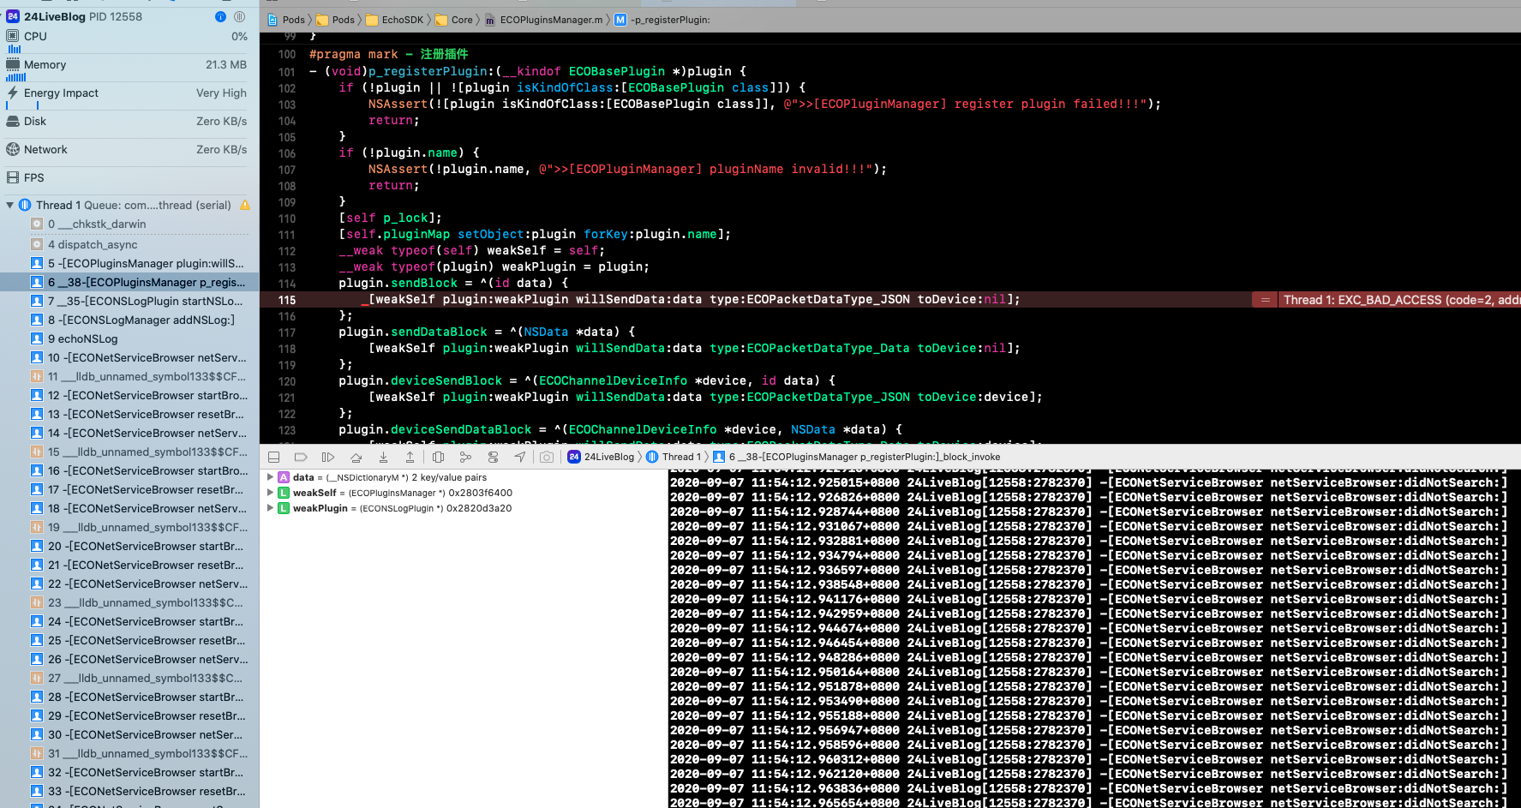Open the FPS gauge
This screenshot has height=808, width=1521.
[127, 178]
